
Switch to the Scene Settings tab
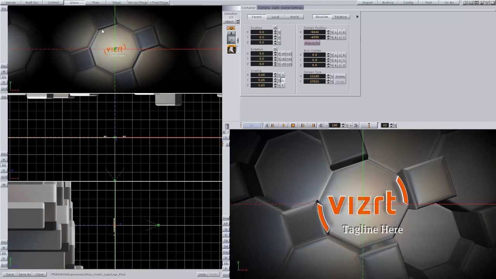tap(292, 8)
